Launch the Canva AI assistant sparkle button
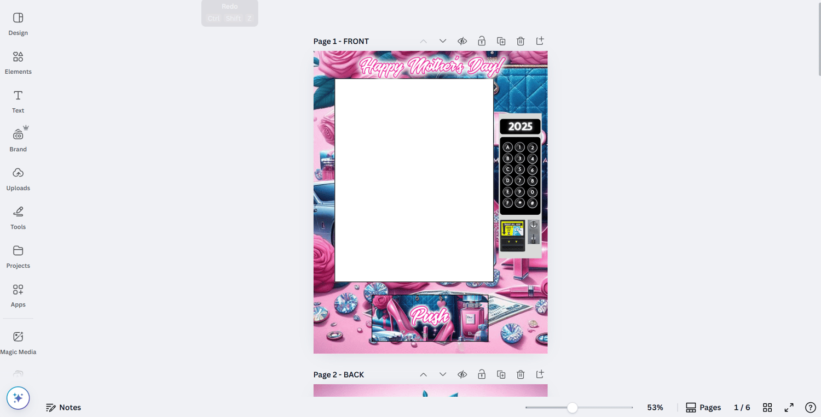This screenshot has width=821, height=417. click(x=18, y=398)
